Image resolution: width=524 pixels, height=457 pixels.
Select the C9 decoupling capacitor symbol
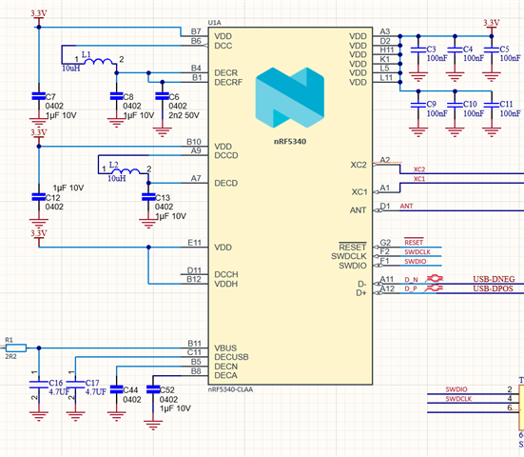tap(418, 105)
